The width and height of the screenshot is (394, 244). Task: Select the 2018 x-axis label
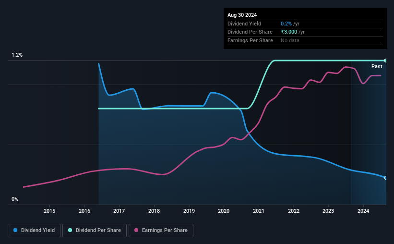154,211
